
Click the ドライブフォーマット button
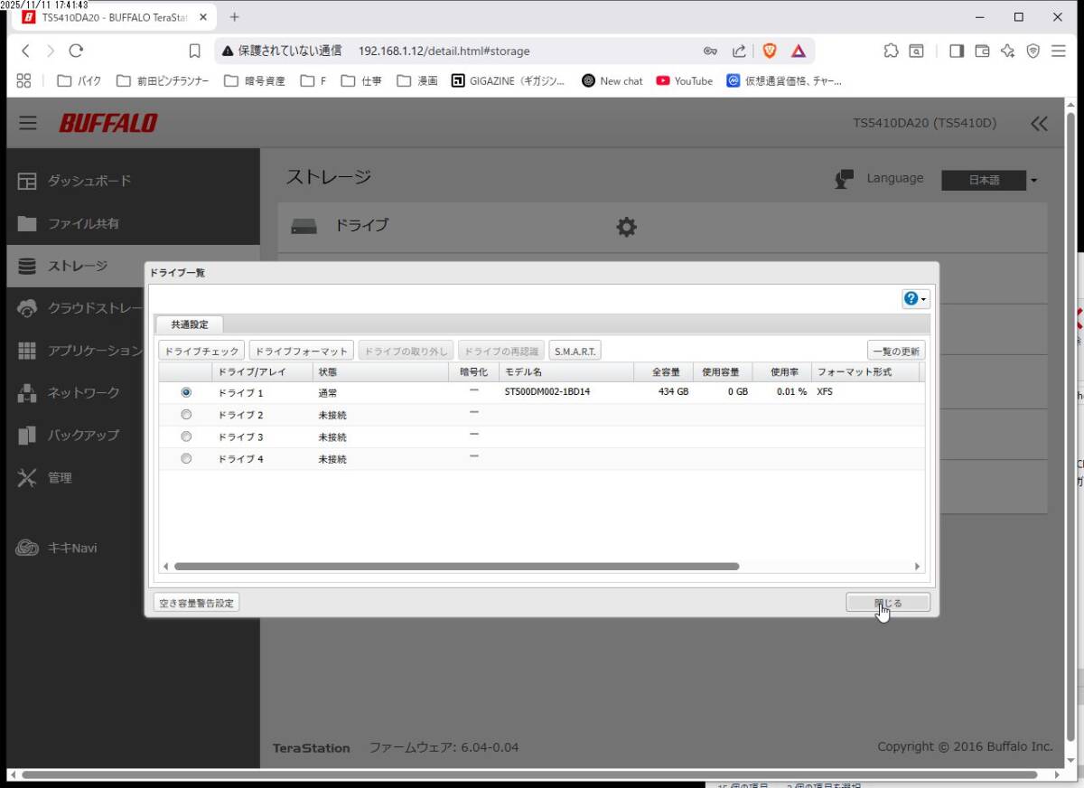click(301, 352)
